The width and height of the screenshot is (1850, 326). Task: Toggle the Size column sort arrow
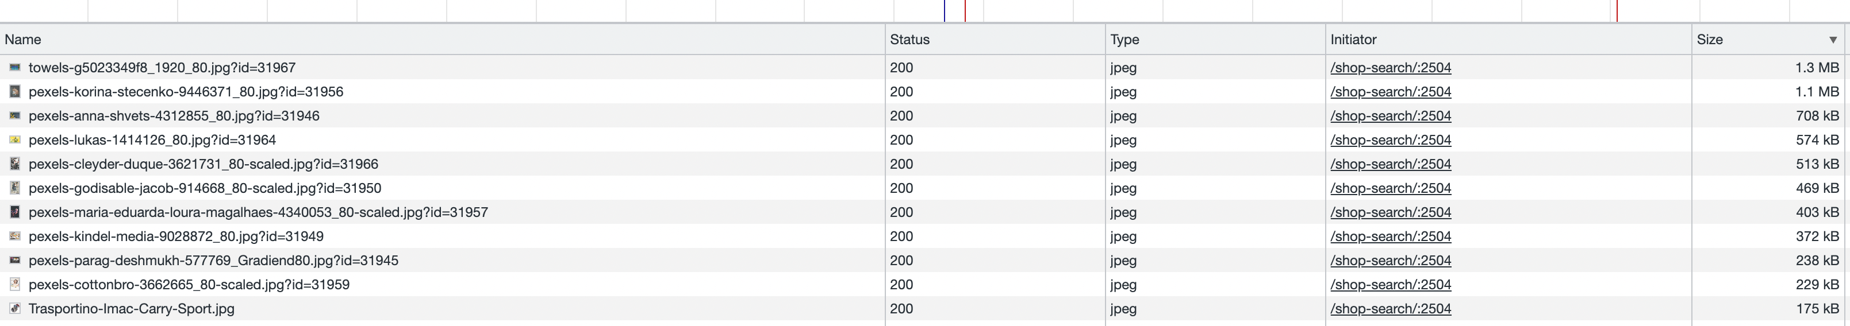point(1833,40)
